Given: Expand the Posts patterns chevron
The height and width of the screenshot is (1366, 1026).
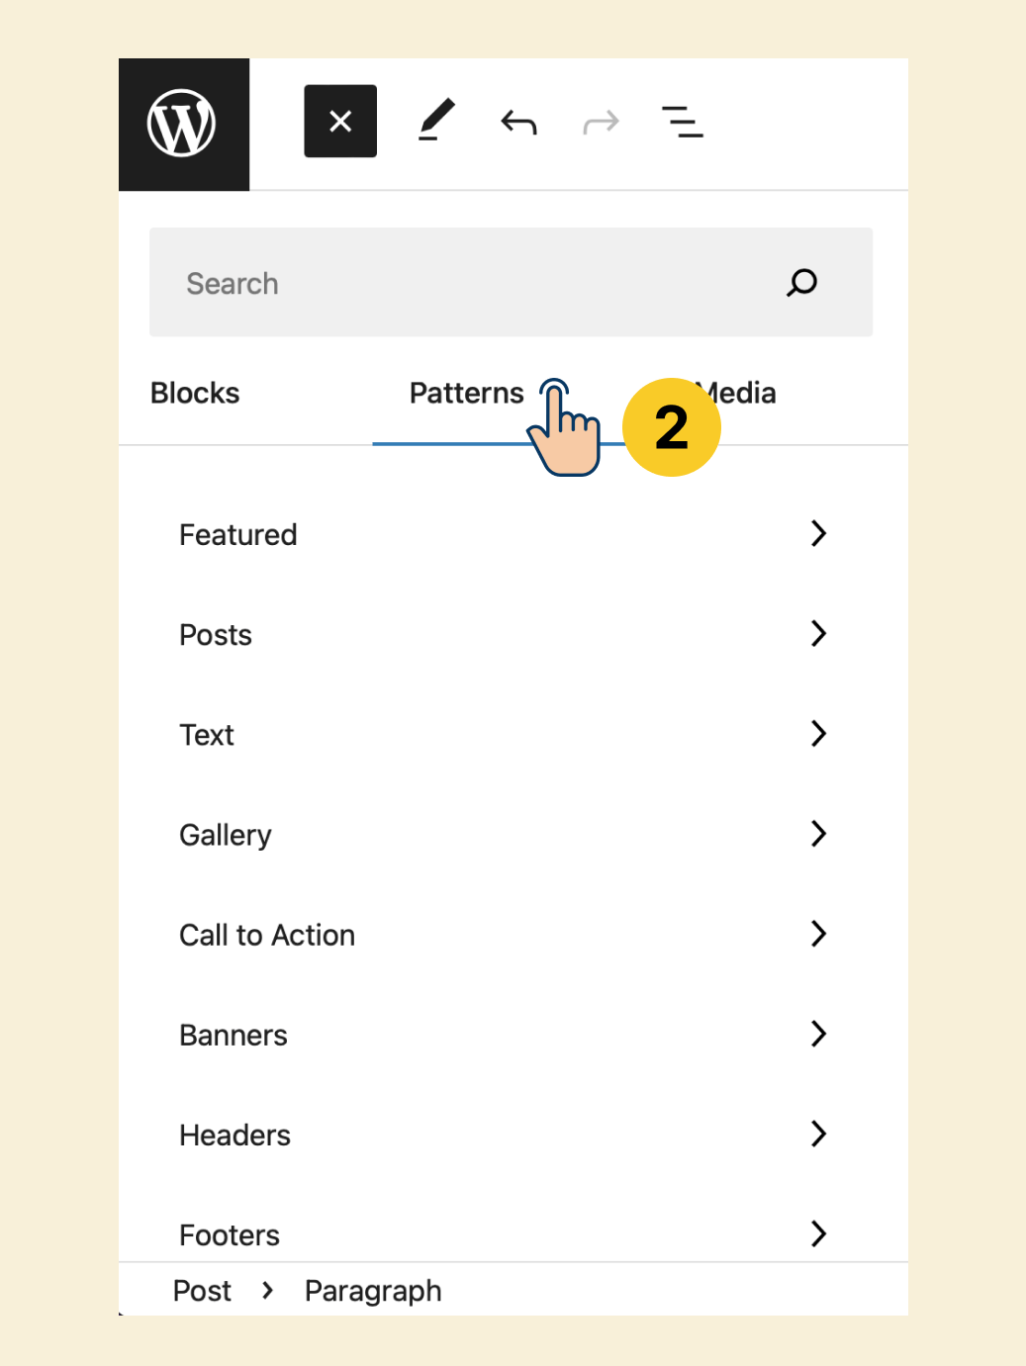Looking at the screenshot, I should click(818, 634).
